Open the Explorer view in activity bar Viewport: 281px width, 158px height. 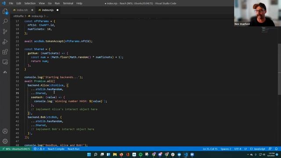click(x=5, y=11)
